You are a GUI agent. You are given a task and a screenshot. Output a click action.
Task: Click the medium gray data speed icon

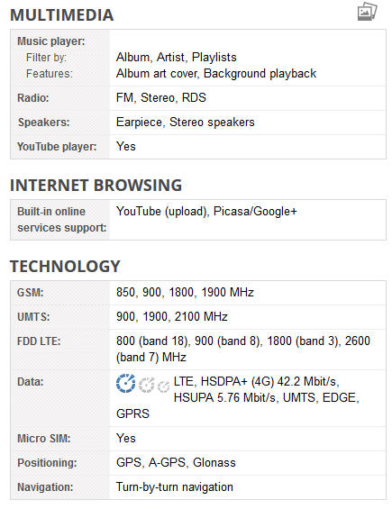click(x=147, y=385)
